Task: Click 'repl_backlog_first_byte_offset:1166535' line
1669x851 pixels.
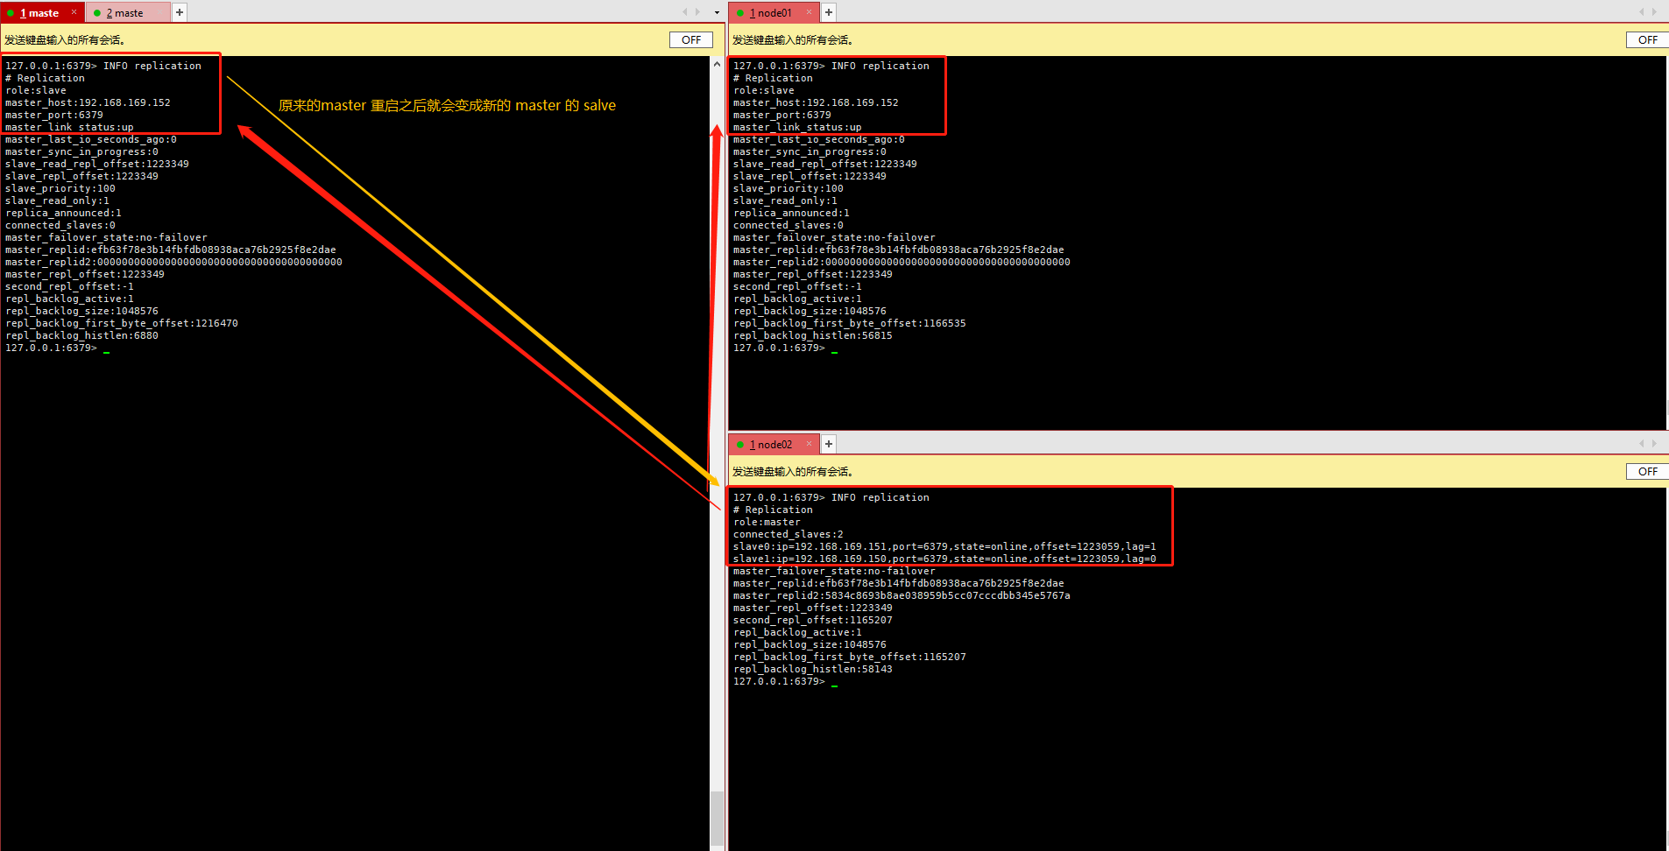Action: 850,323
